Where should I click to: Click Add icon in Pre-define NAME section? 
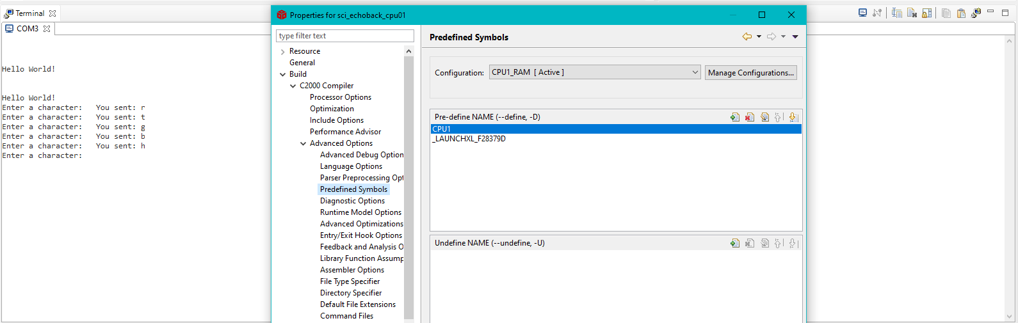(734, 117)
